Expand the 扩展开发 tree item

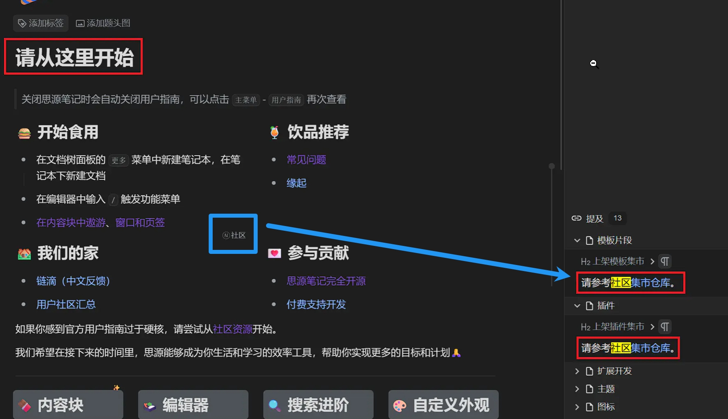577,371
